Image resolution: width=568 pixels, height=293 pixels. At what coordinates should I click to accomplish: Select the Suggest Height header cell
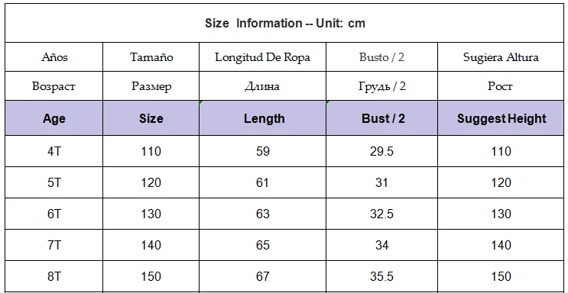coord(501,118)
